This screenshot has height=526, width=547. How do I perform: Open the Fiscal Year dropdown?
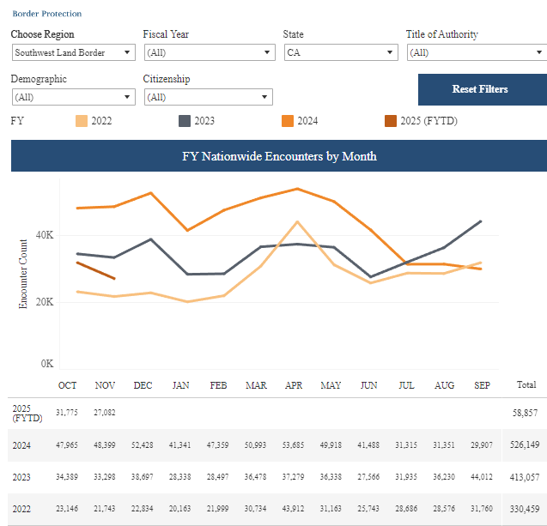tap(210, 52)
